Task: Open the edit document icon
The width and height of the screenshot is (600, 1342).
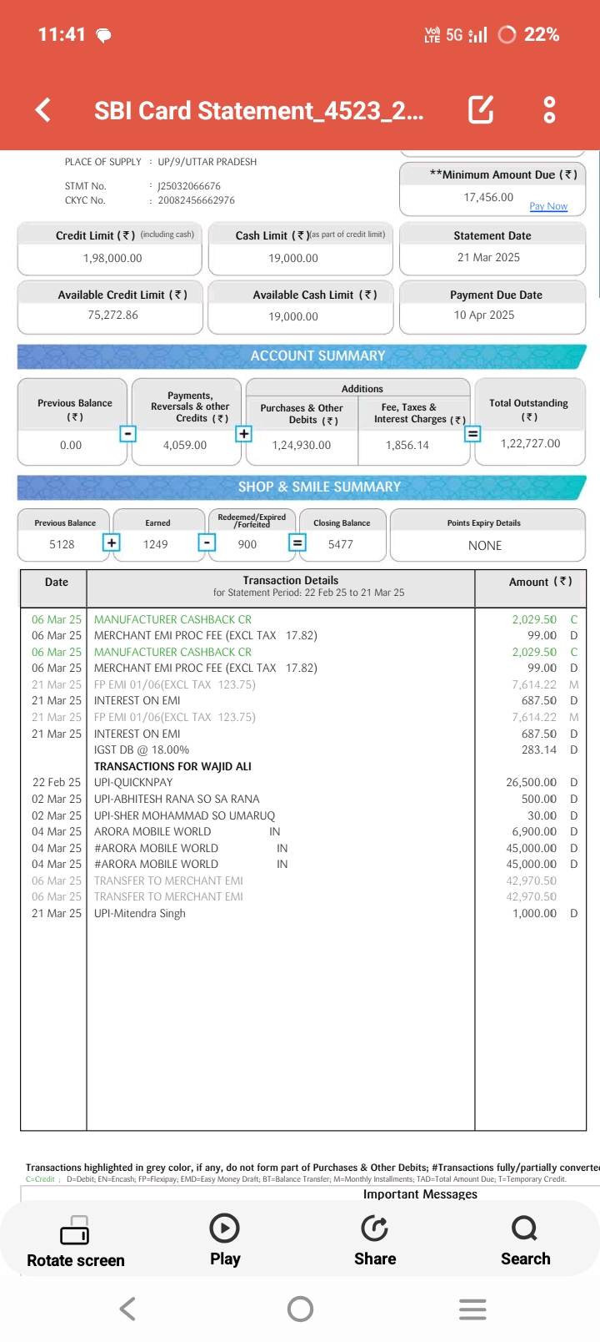Action: click(481, 109)
